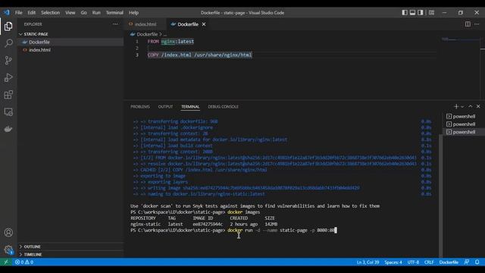The width and height of the screenshot is (485, 273).
Task: Change language mode via Dockerfile indicator
Action: [x=449, y=262]
